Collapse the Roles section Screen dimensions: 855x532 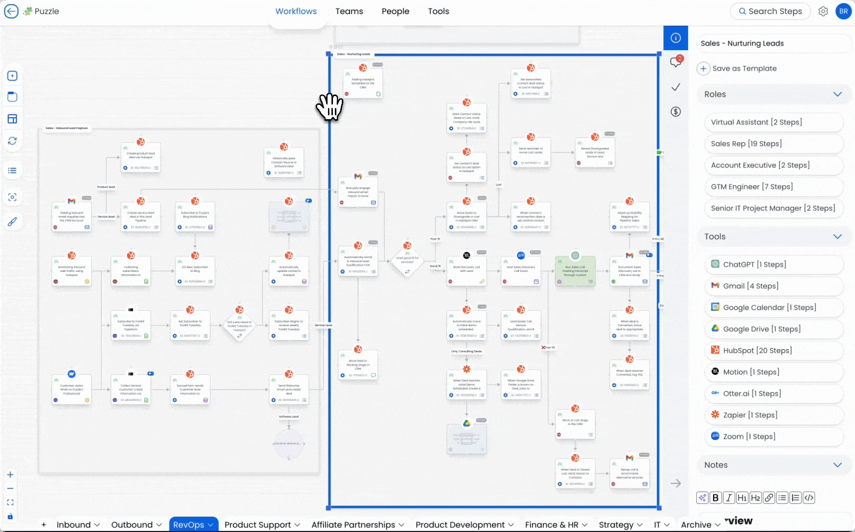tap(838, 94)
